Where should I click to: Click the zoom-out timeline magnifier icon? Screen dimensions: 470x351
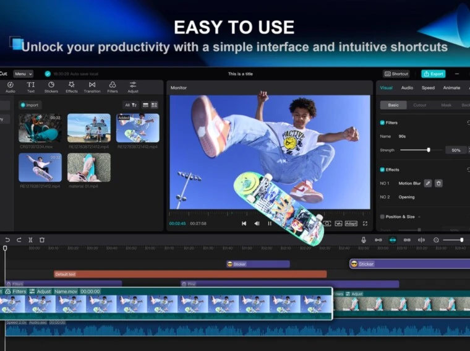[436, 240]
